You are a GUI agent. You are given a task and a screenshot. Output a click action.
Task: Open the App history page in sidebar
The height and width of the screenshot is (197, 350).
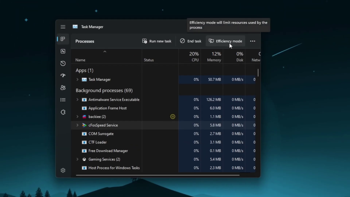[x=63, y=63]
